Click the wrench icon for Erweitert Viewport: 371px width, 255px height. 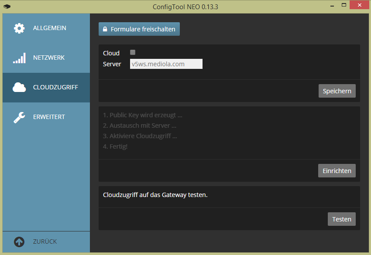19,117
